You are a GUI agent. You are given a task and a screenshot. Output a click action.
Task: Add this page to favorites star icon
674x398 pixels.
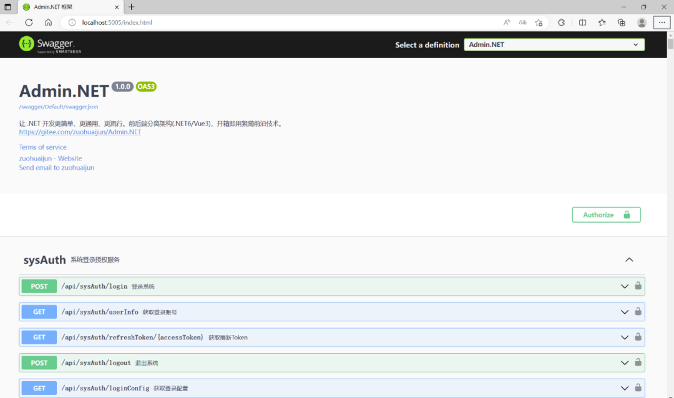(x=539, y=22)
